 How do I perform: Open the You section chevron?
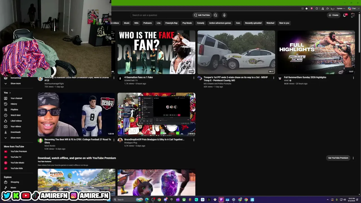[10, 93]
